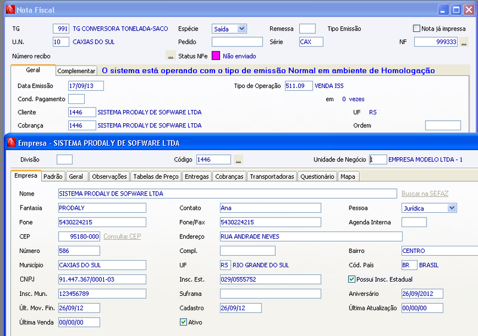
Task: Click the Nota Fiscal window app icon
Action: click(10, 10)
